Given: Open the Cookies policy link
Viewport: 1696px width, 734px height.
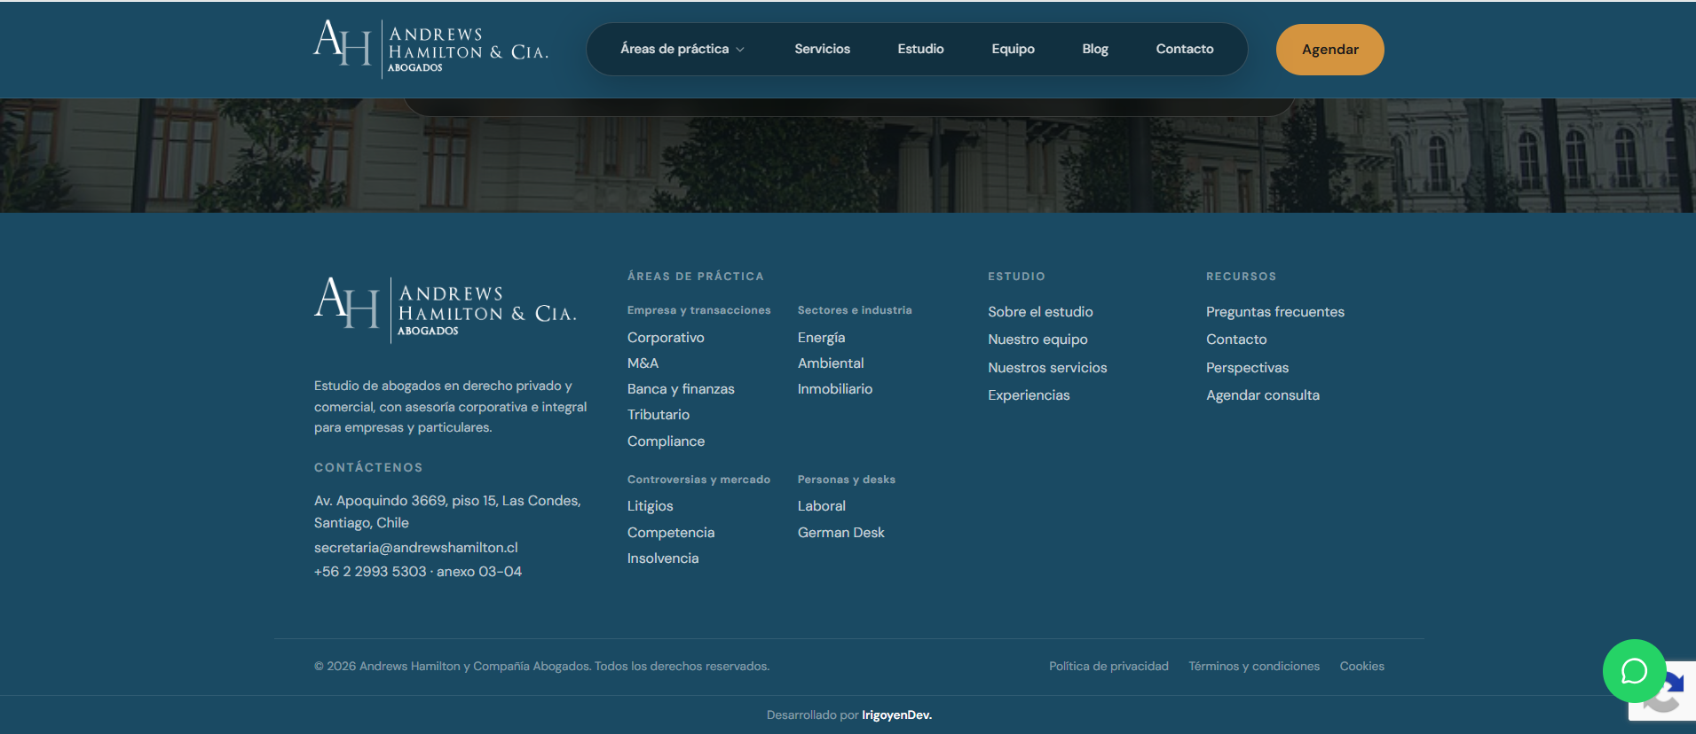Looking at the screenshot, I should (x=1362, y=667).
